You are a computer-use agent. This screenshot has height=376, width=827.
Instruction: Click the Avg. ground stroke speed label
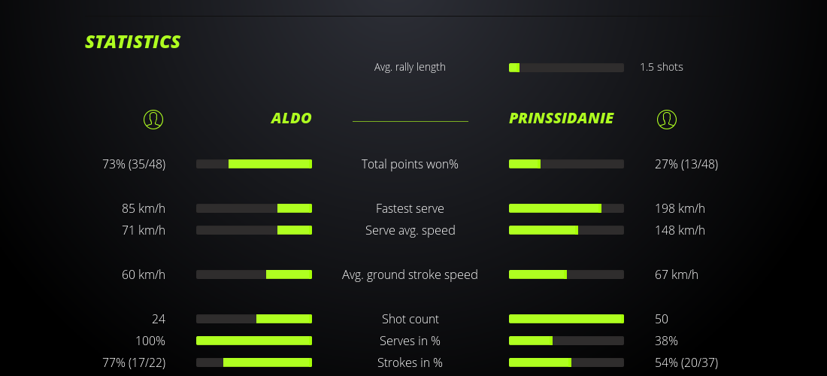pos(410,274)
